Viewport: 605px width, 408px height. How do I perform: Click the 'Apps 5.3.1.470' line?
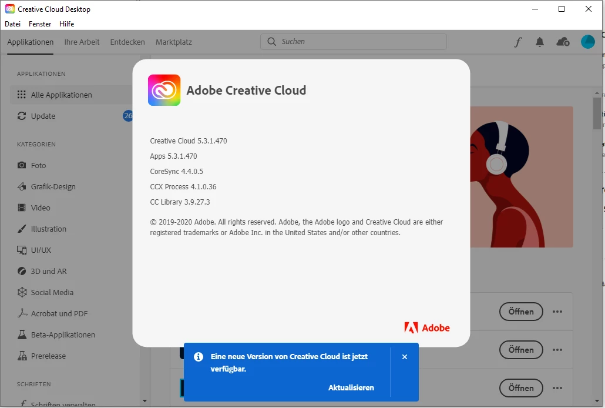(173, 156)
